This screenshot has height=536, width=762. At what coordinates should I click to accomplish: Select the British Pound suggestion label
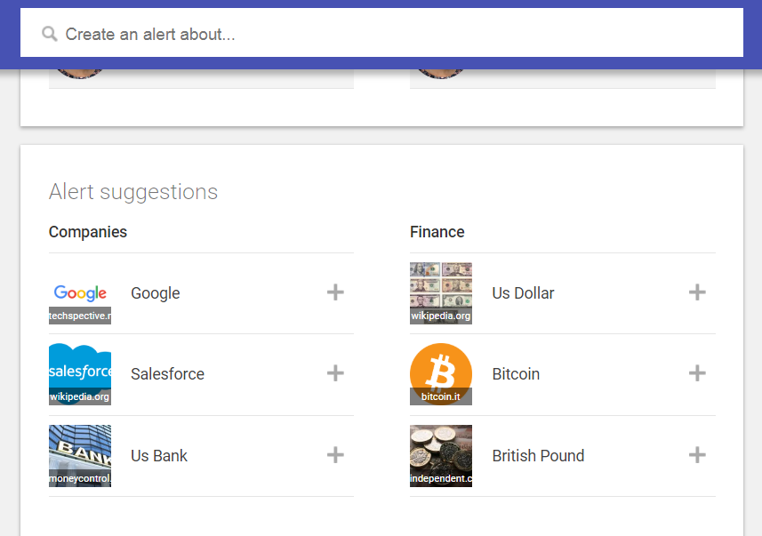point(538,456)
